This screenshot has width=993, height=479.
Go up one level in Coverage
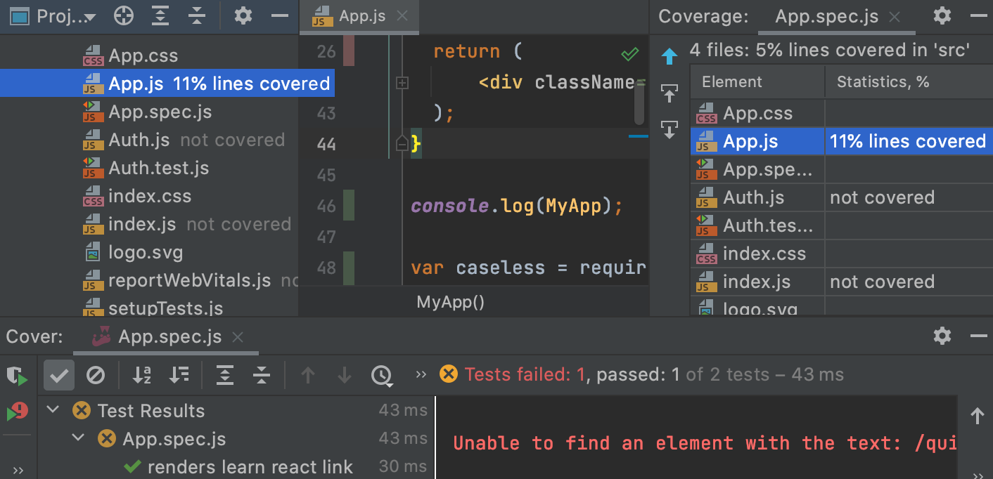click(669, 57)
